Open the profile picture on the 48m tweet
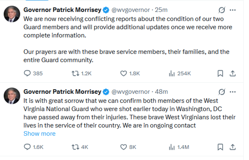Viewport: 249px width, 160px height. pos(12,96)
